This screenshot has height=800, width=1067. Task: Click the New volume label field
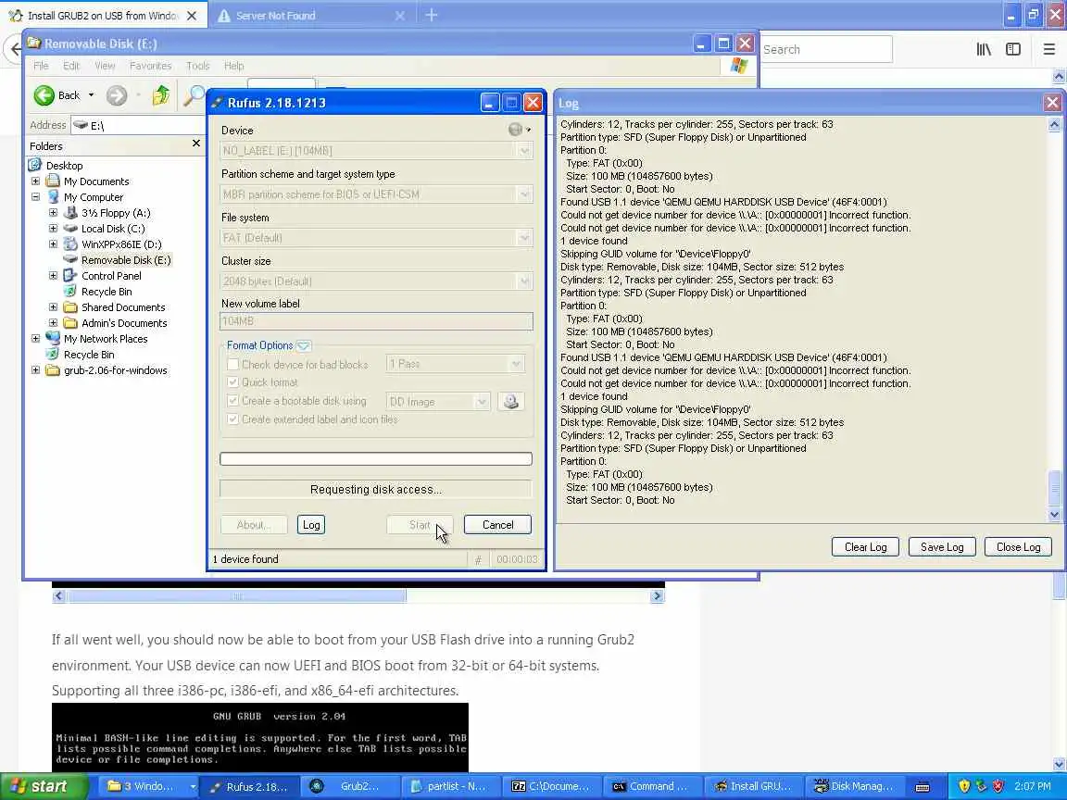pyautogui.click(x=376, y=321)
